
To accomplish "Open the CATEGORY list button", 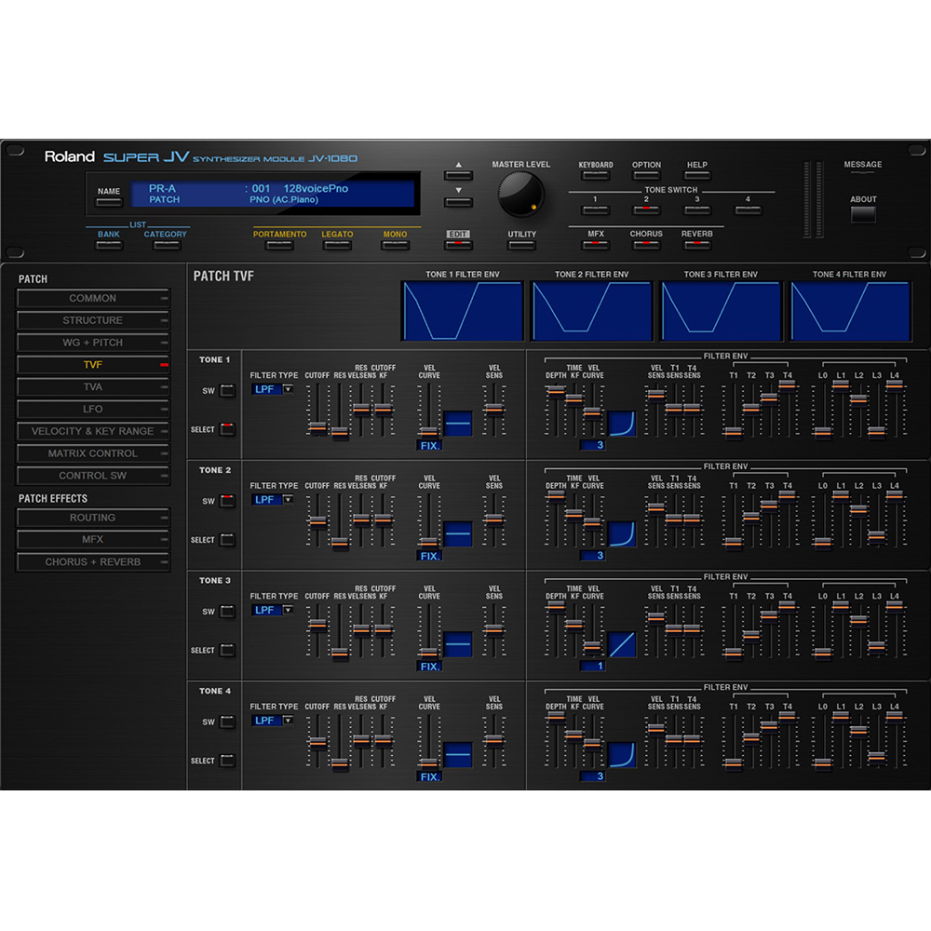I will click(x=166, y=245).
